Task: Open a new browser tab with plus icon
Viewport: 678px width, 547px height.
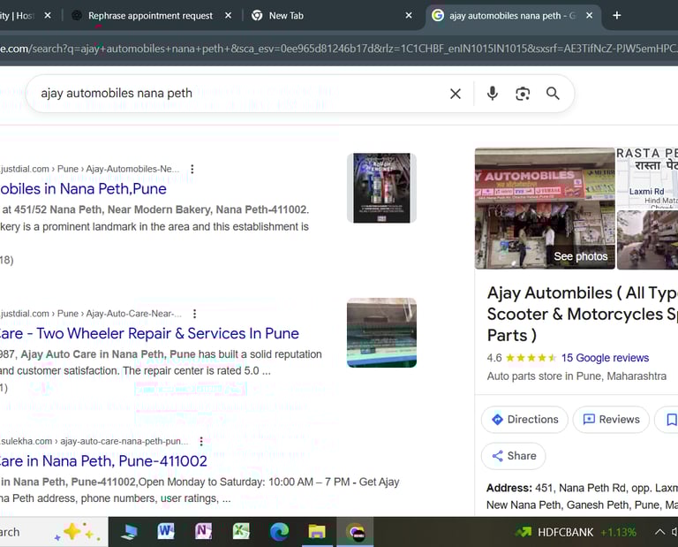Action: 616,16
